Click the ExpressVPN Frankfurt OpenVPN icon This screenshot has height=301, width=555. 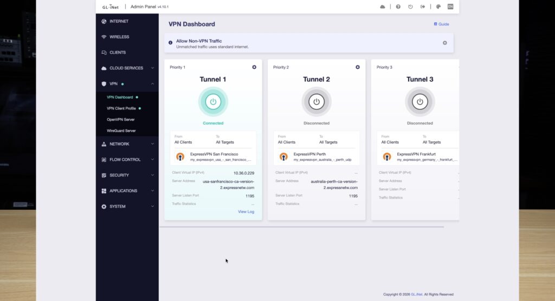coord(387,156)
